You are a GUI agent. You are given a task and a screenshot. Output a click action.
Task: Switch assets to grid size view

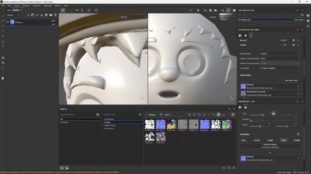click(233, 115)
